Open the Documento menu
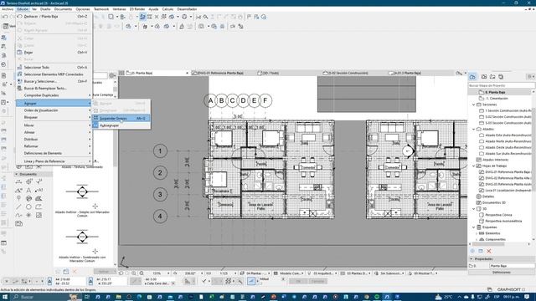Screen dimensions: 536x301 coord(64,9)
